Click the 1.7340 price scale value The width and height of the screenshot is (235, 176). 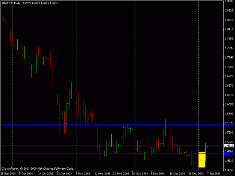coord(229,57)
